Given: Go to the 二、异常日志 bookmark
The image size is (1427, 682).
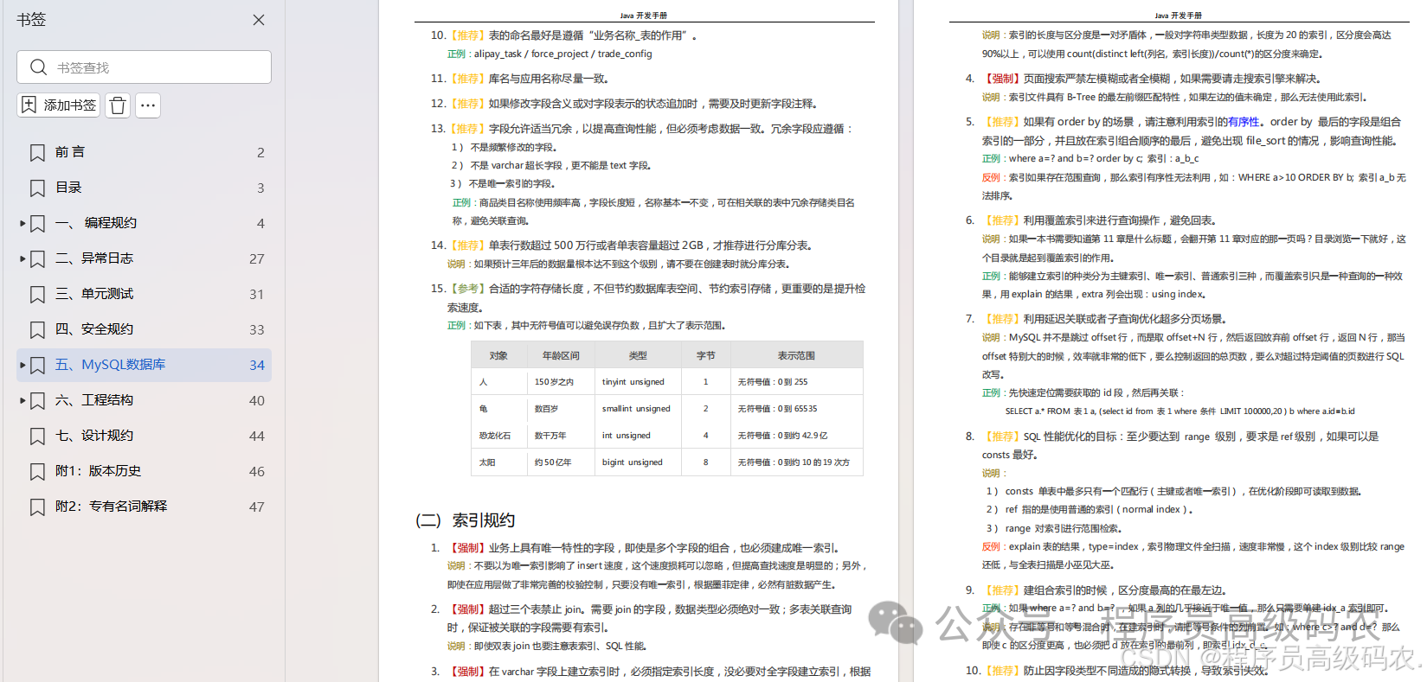Looking at the screenshot, I should pos(94,258).
